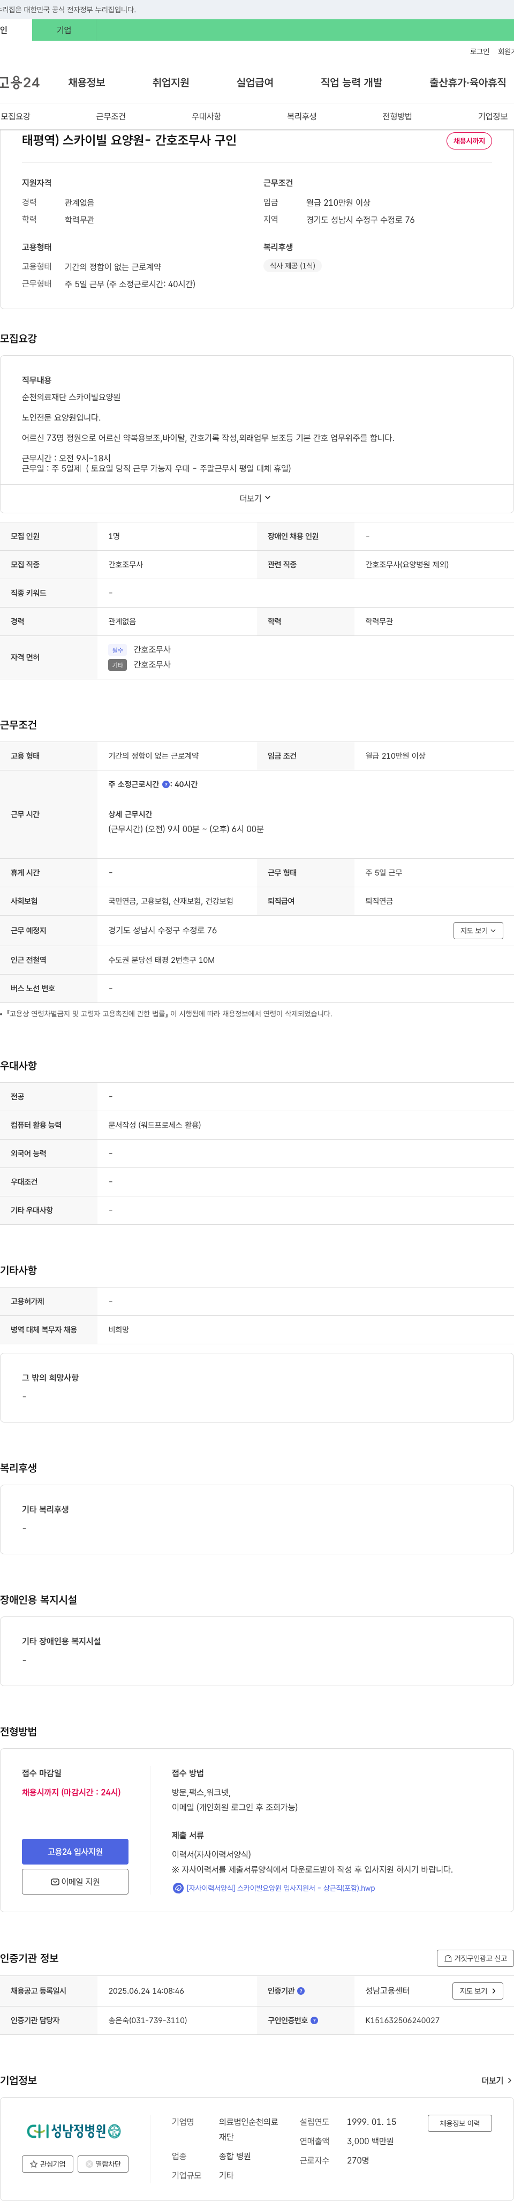Screen dimensions: 514x2201
Task: Click the 이메일 지원 button
Action: tap(75, 1882)
